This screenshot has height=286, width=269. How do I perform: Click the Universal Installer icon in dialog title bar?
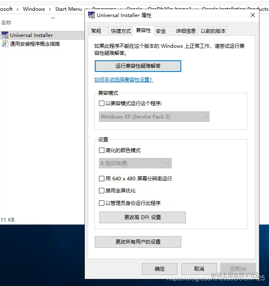pos(91,15)
